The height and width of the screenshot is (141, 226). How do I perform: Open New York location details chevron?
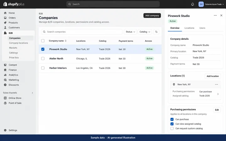218,94
